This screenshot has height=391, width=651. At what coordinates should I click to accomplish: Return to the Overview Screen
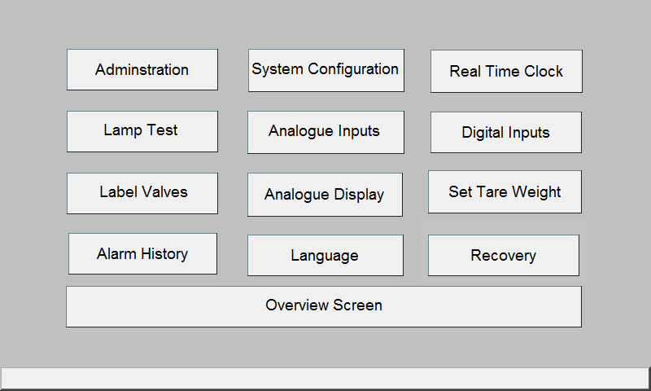[324, 306]
